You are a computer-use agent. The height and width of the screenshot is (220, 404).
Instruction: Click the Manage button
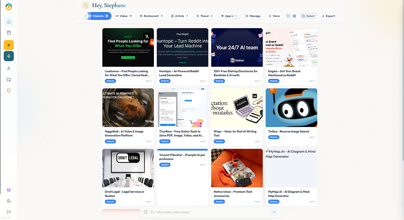pyautogui.click(x=253, y=16)
